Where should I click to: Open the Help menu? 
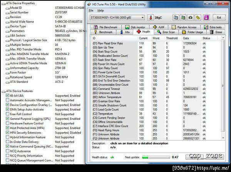coord(100,11)
